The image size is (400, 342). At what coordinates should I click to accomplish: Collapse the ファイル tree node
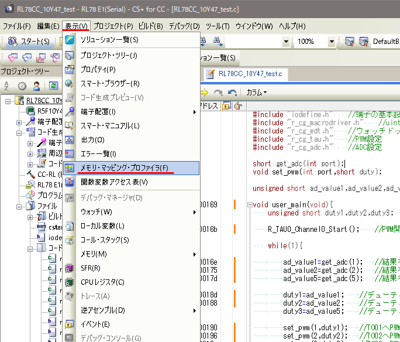click(x=19, y=207)
